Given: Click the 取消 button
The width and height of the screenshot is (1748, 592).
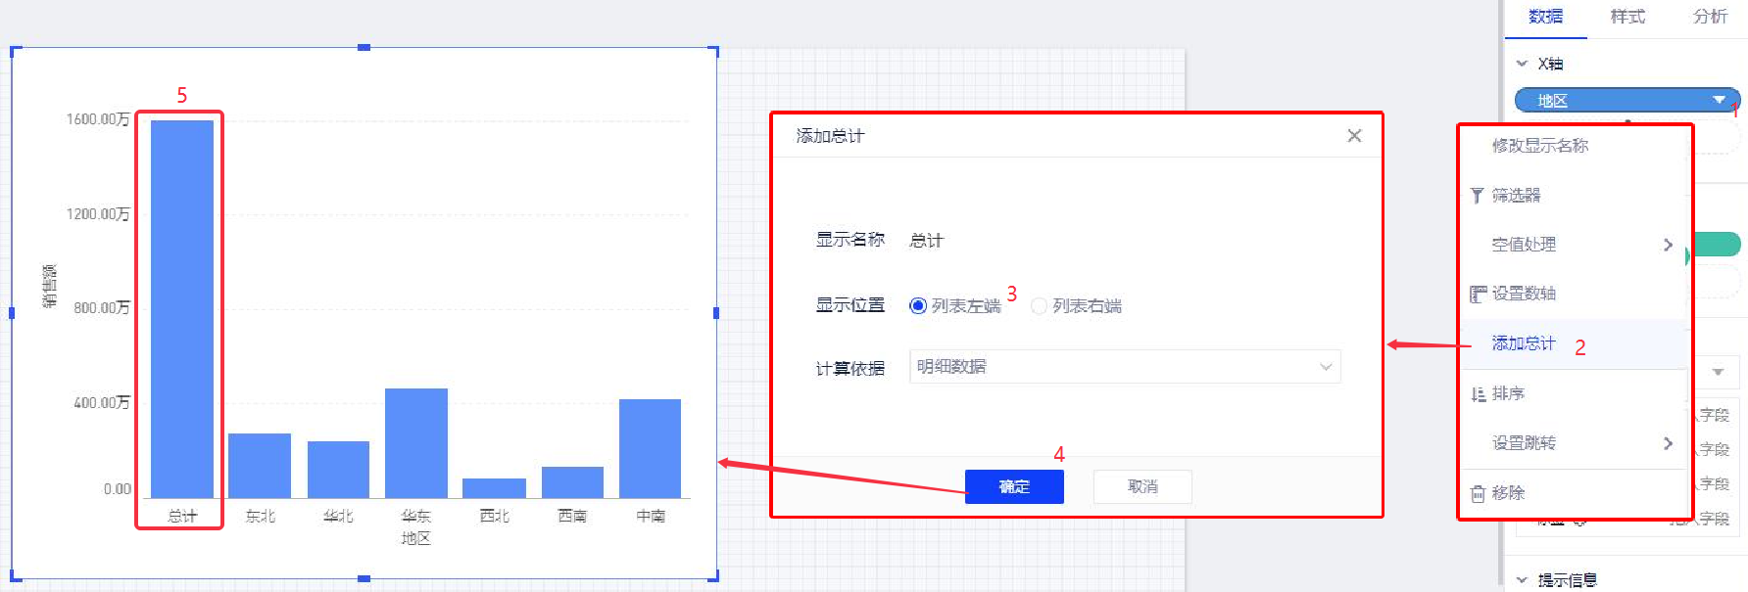Looking at the screenshot, I should click(x=1142, y=486).
